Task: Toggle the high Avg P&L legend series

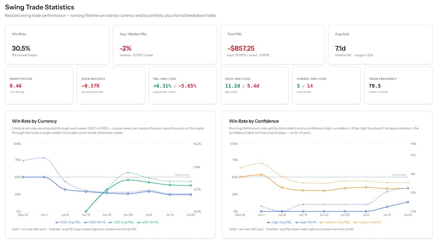Action: point(280,223)
